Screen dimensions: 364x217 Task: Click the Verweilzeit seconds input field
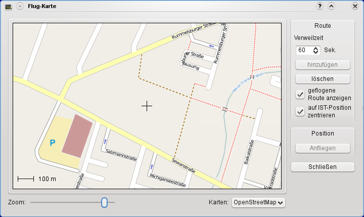coord(304,50)
